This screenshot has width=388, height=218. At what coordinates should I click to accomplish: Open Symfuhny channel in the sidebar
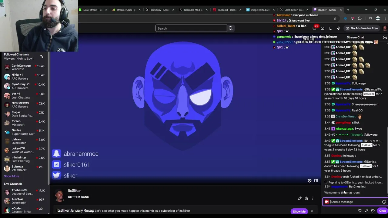coord(24,86)
